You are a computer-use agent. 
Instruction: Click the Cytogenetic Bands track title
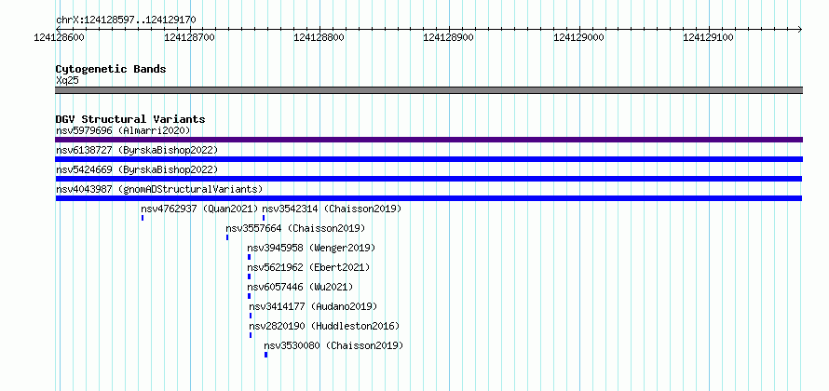111,69
